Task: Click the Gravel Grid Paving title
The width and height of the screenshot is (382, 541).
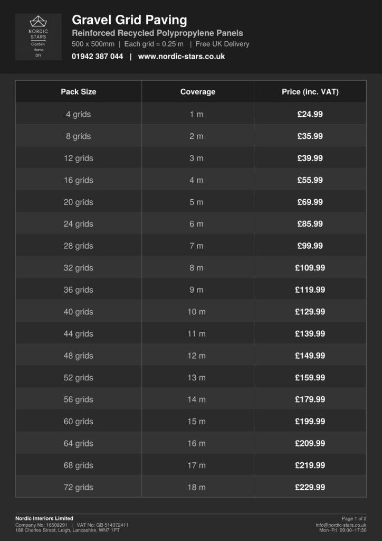Action: (129, 21)
